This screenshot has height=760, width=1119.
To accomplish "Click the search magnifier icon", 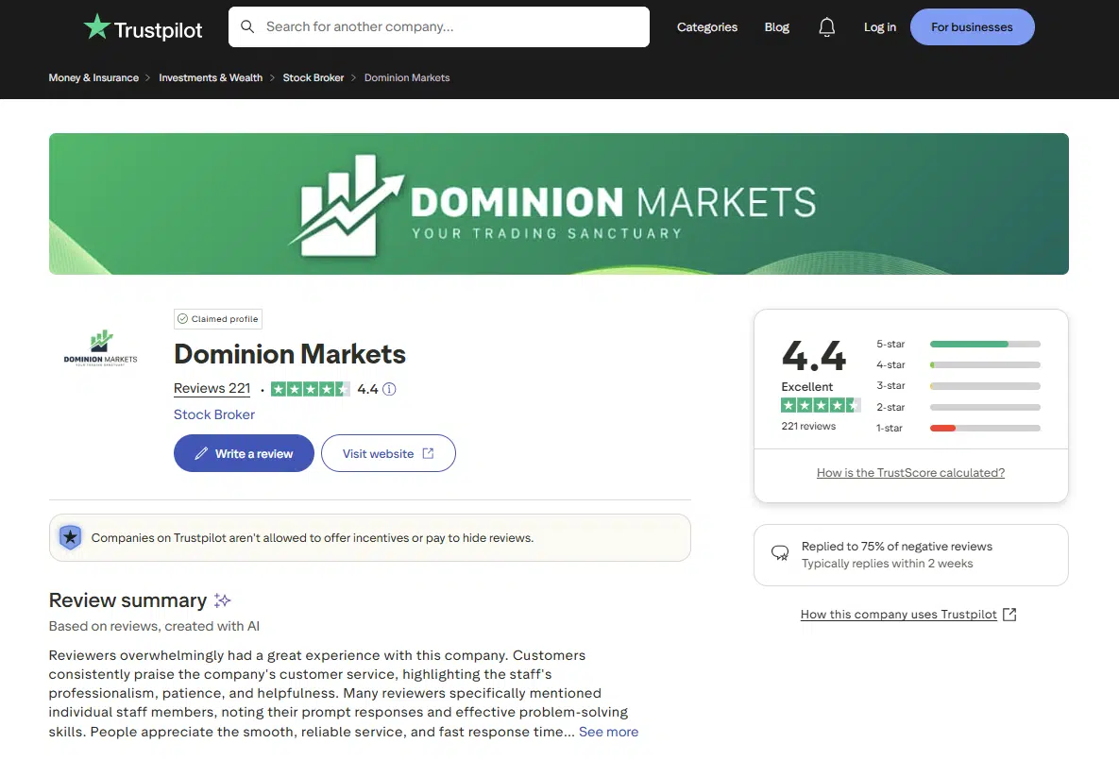I will [x=247, y=27].
